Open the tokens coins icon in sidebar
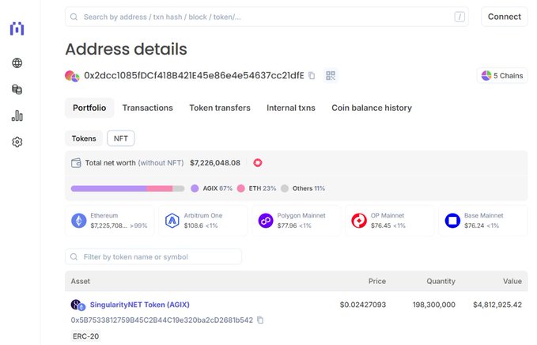This screenshot has height=345, width=537. click(x=17, y=89)
